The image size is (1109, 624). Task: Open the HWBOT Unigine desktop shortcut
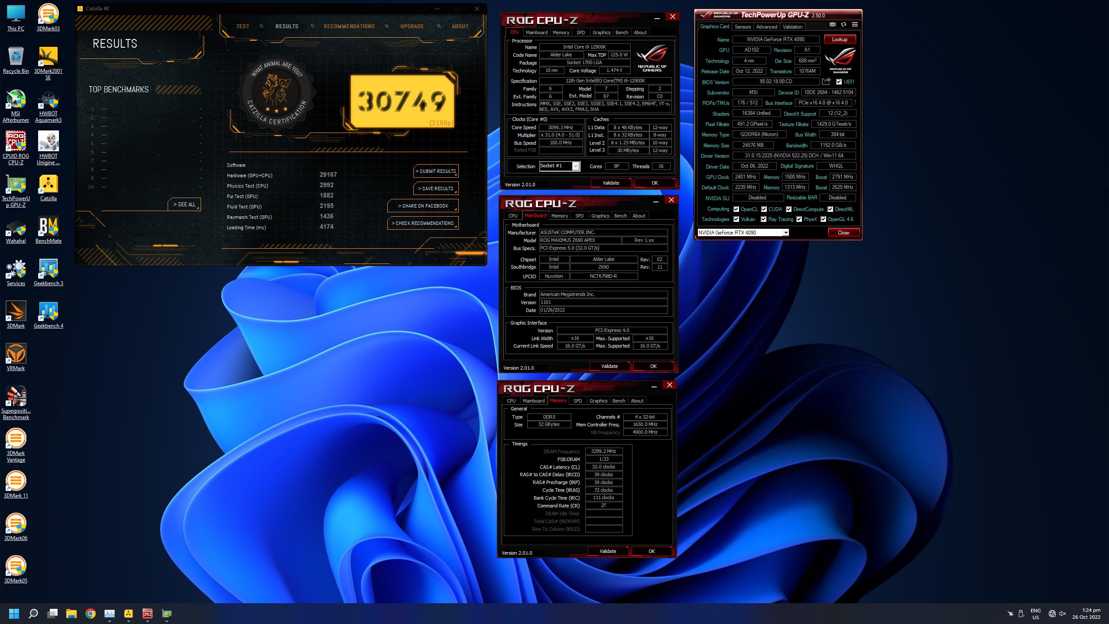[48, 148]
